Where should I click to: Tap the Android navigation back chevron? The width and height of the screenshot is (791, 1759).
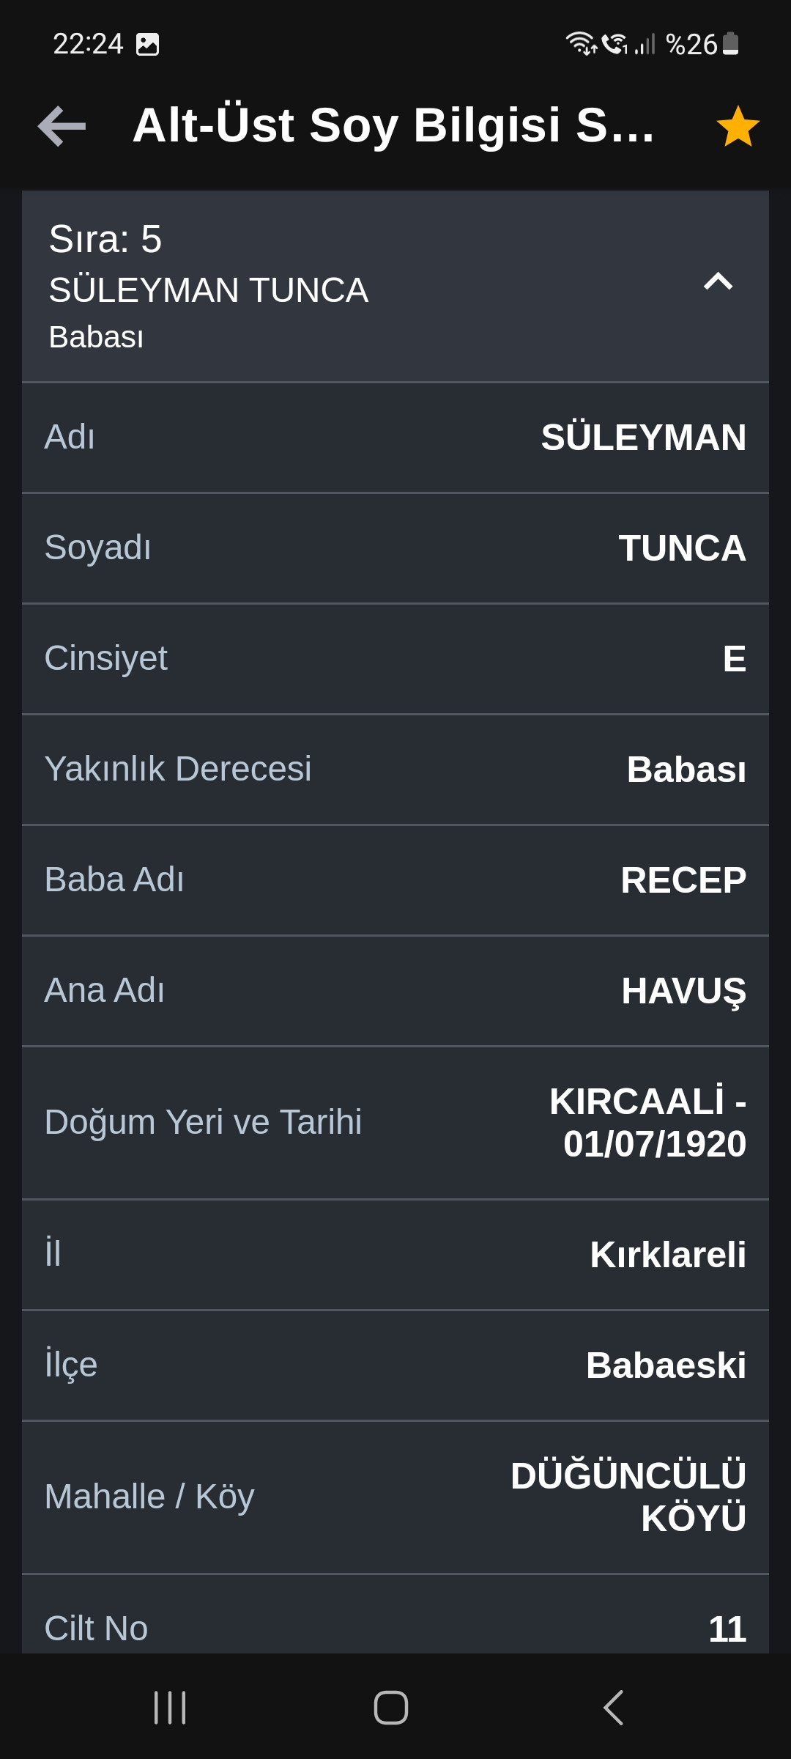[x=614, y=1708]
